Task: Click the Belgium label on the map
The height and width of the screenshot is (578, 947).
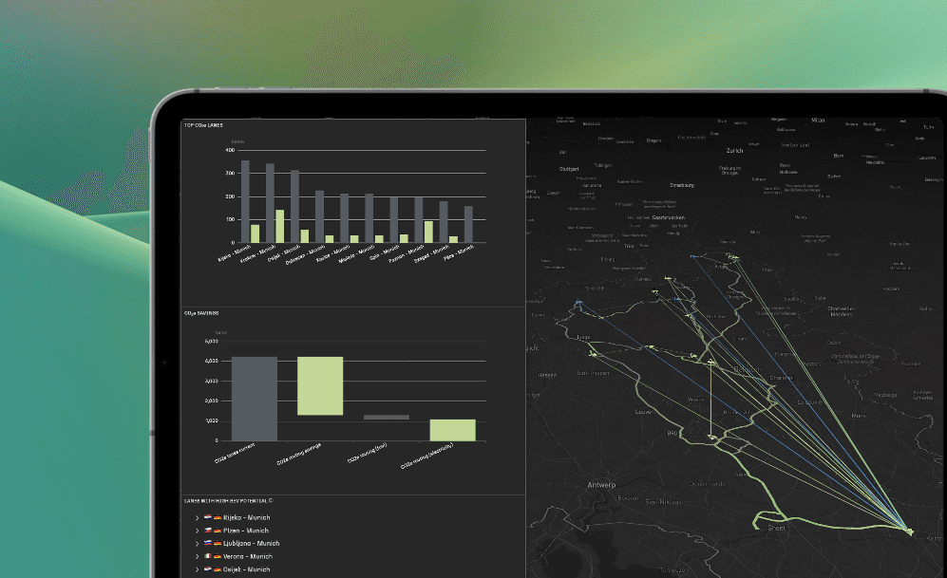Action: (x=748, y=369)
